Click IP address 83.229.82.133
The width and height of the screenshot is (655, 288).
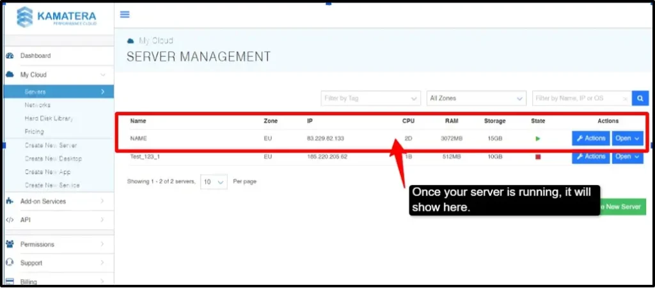point(326,139)
